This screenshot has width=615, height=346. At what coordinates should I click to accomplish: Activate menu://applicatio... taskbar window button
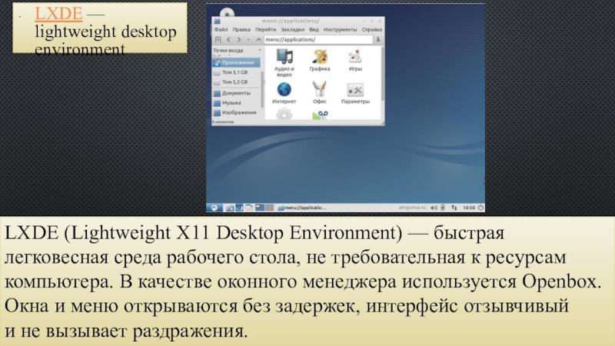[302, 208]
